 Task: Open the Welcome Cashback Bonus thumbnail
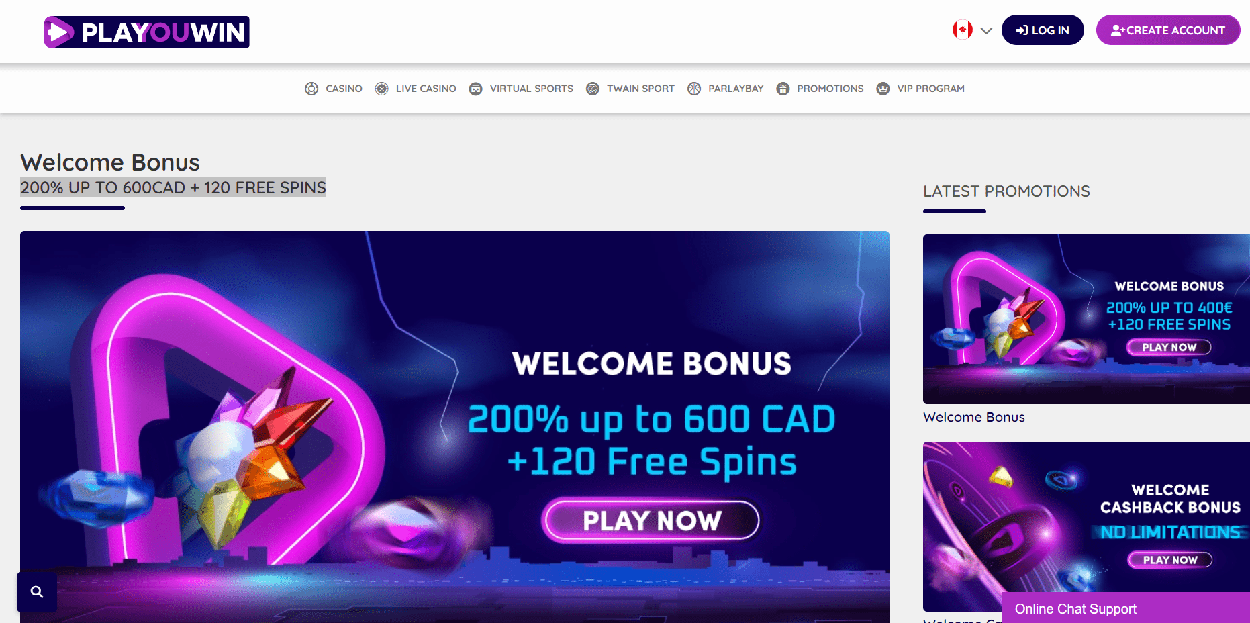tap(1086, 517)
